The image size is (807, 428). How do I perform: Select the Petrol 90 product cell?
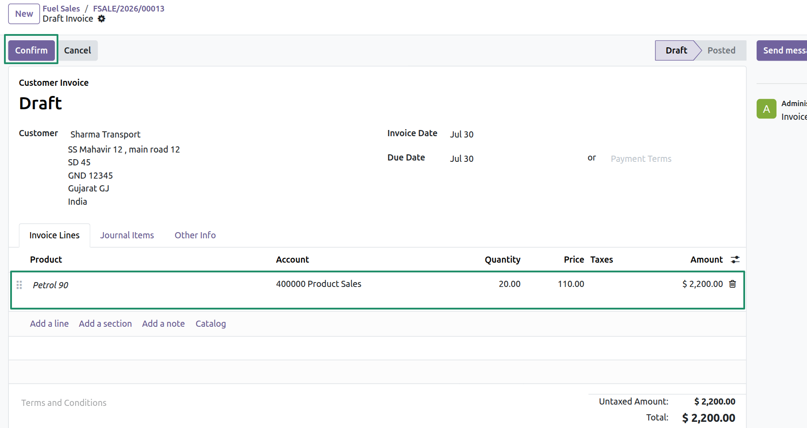tap(50, 285)
